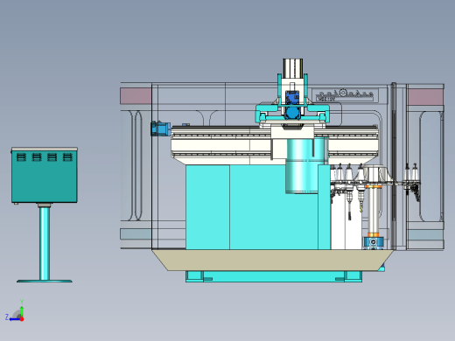Click the orange ring on the magazine post
455x341 pixels.
pos(374,186)
